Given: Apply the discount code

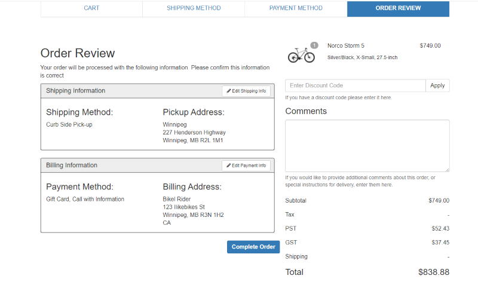Looking at the screenshot, I should point(437,85).
